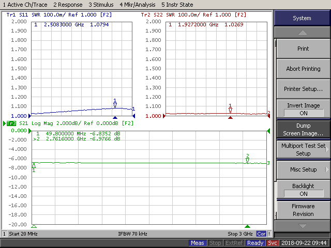Click the blue marker triangle on the S11 x-axis
The image size is (331, 248).
115,117
